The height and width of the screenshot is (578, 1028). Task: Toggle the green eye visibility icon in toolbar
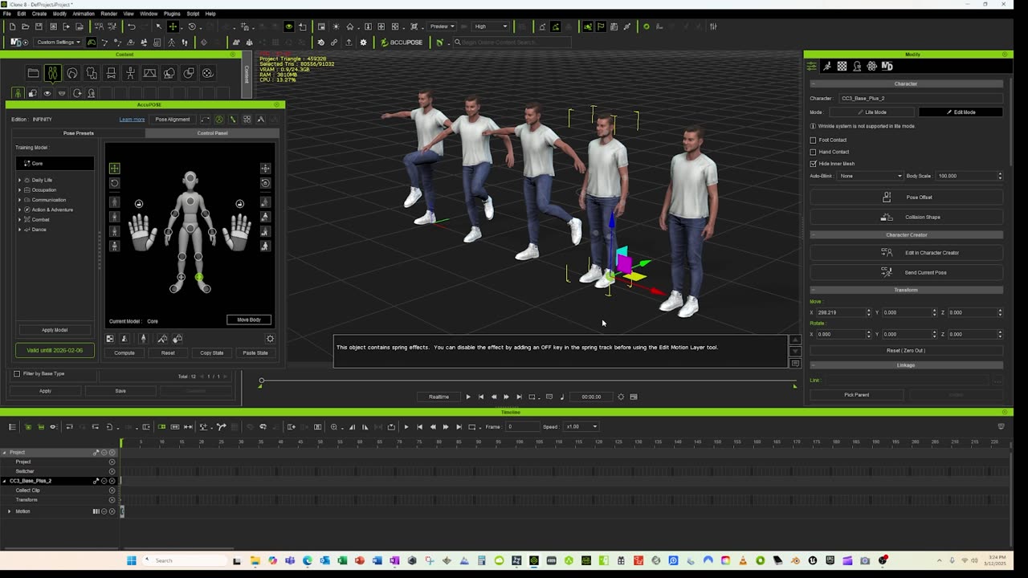(x=289, y=26)
